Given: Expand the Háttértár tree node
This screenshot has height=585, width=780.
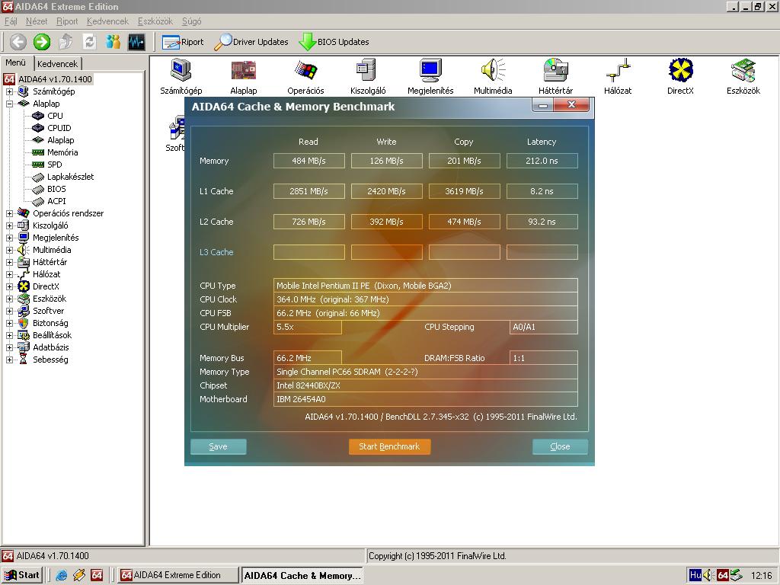Looking at the screenshot, I should point(9,262).
